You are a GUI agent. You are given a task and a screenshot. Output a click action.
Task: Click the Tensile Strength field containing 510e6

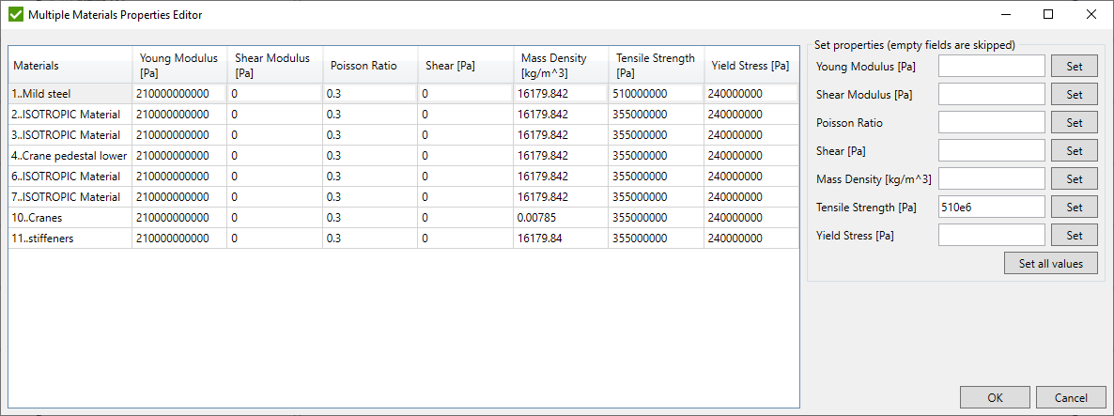click(991, 207)
